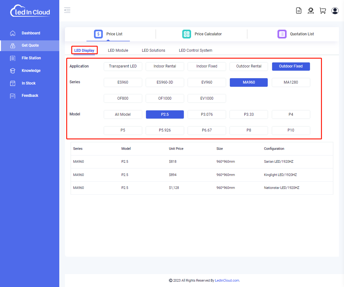Image resolution: width=344 pixels, height=287 pixels.
Task: Collapse the sidebar with the hamburger icon
Action: (x=67, y=10)
